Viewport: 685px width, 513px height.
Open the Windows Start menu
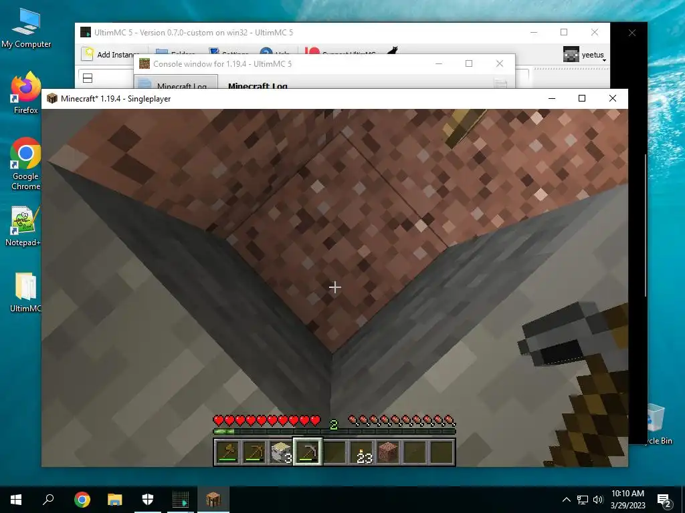click(16, 500)
